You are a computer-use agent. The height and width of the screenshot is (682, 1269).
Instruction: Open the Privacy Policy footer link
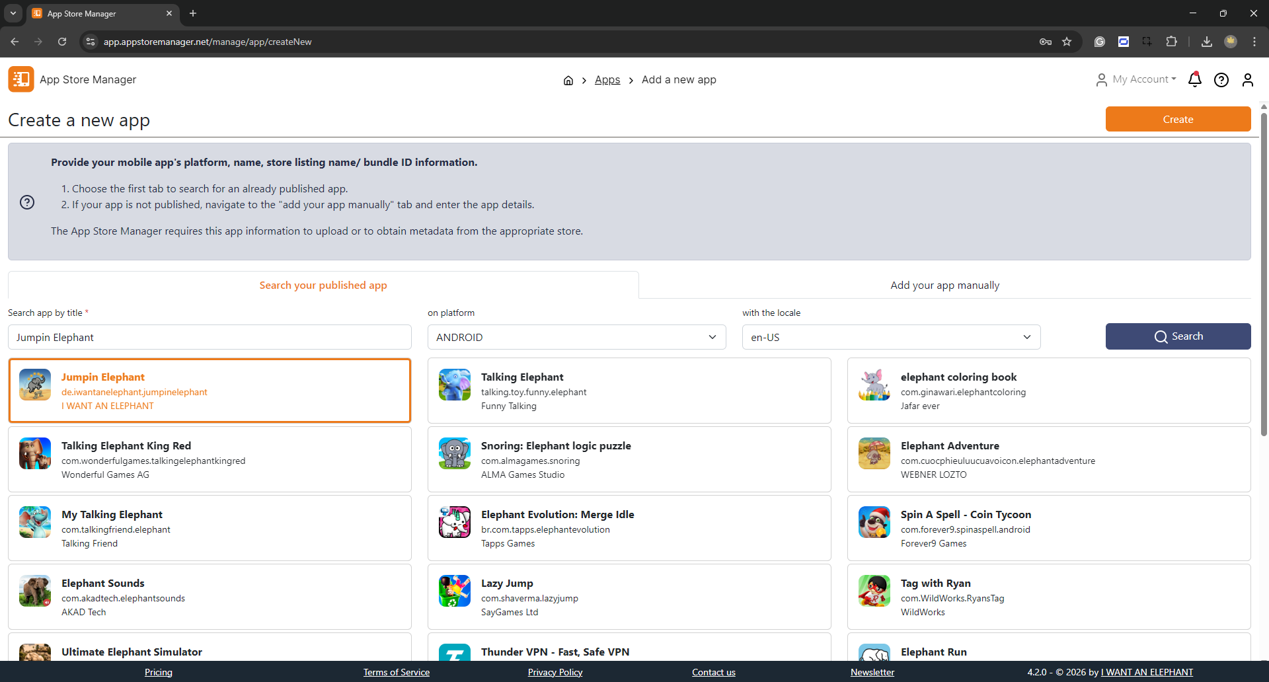(555, 672)
